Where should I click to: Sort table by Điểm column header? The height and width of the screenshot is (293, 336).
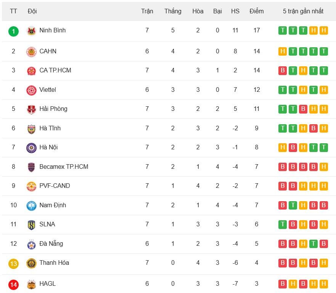point(256,11)
